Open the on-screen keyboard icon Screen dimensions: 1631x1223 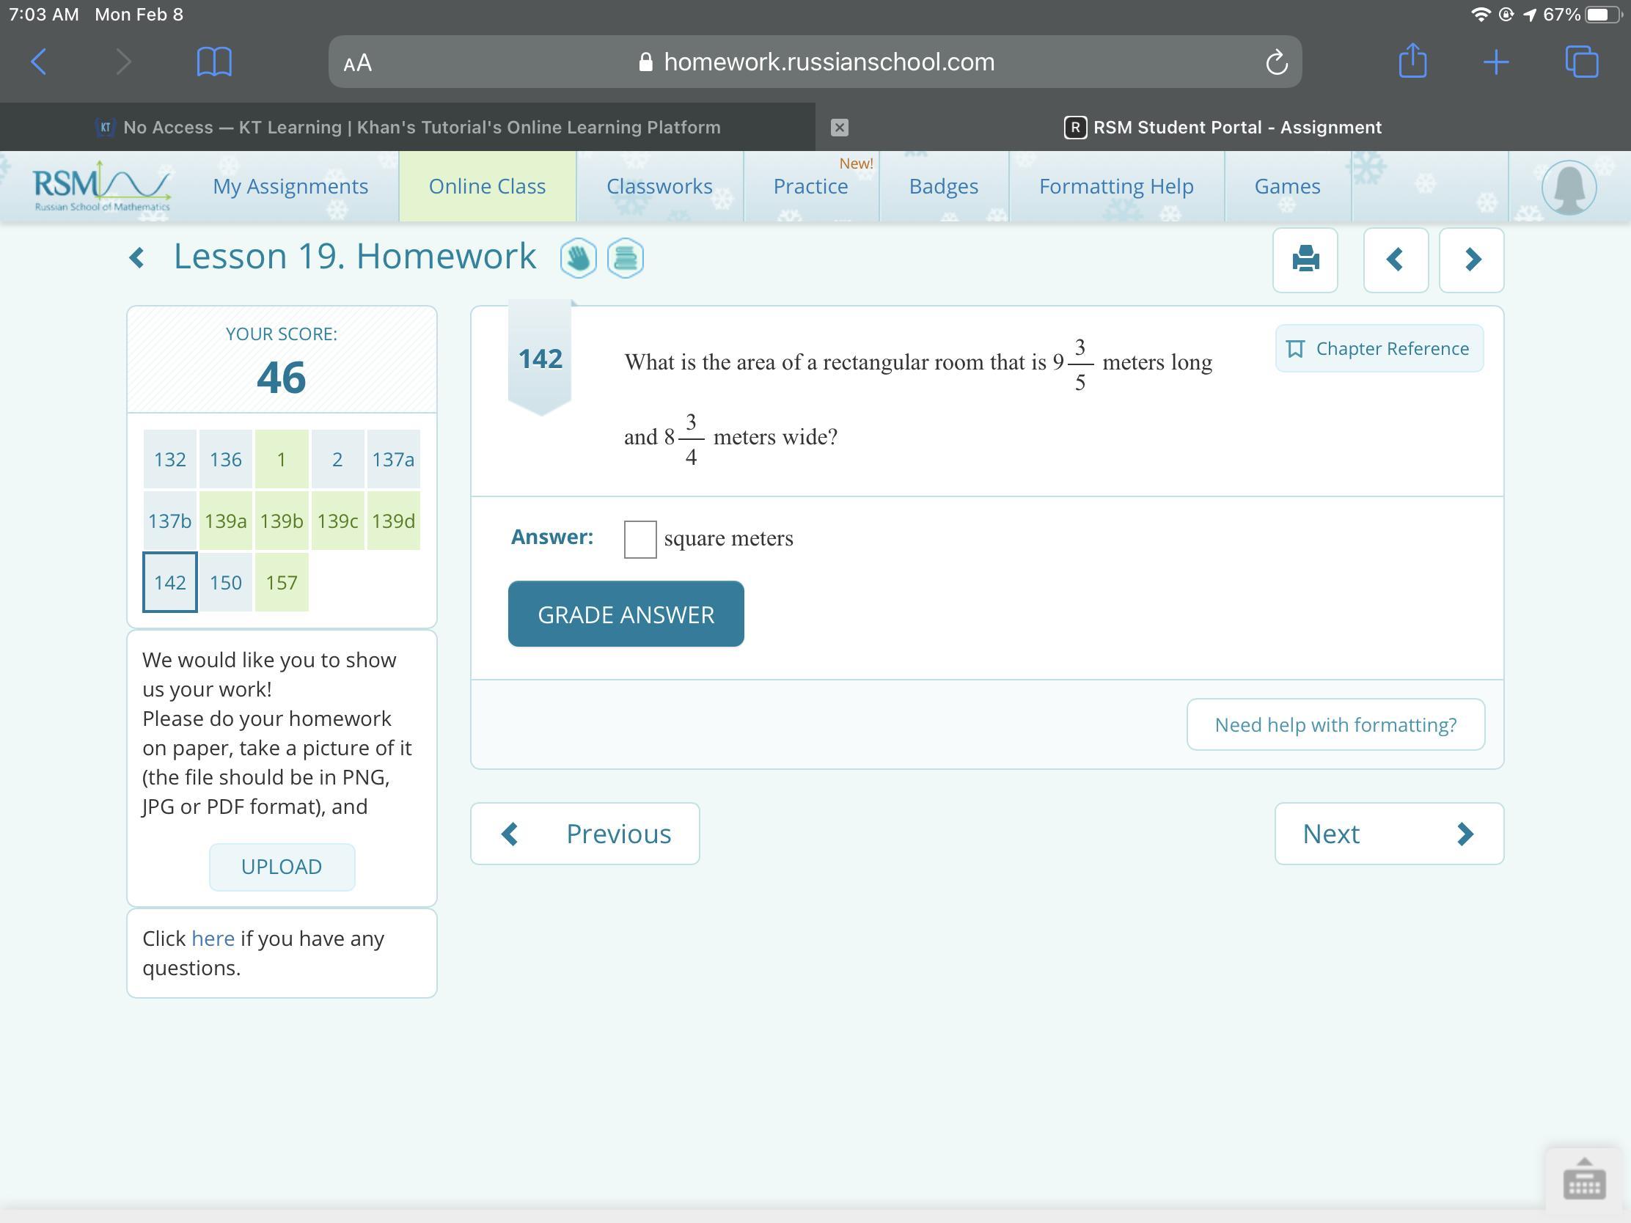pos(1583,1180)
